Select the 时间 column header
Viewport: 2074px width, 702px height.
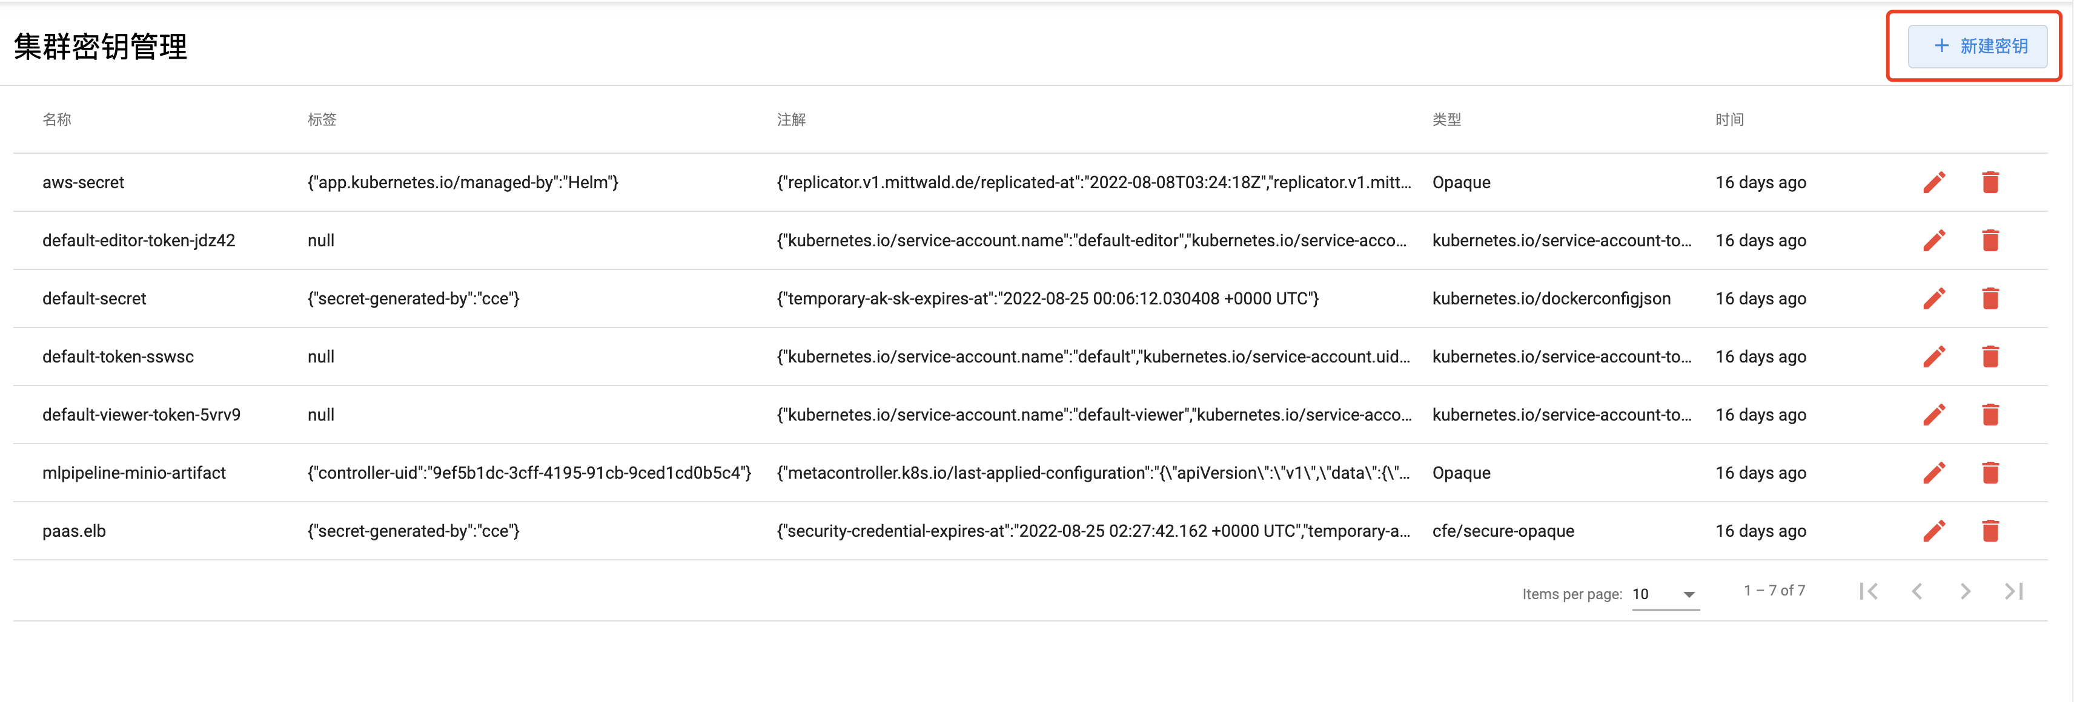click(x=1729, y=120)
